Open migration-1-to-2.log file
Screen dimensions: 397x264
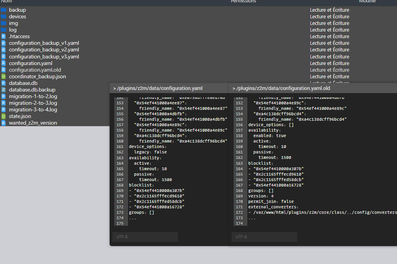coord(33,96)
